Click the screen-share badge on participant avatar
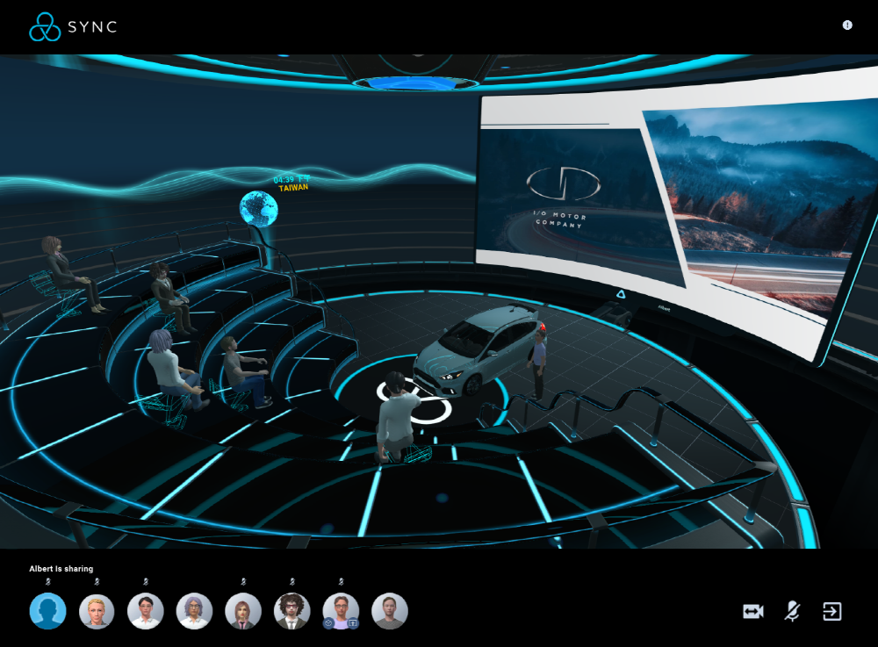 (354, 622)
